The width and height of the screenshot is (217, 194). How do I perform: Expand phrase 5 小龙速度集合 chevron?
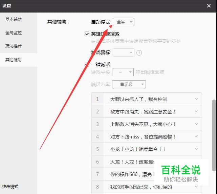[x=196, y=149]
